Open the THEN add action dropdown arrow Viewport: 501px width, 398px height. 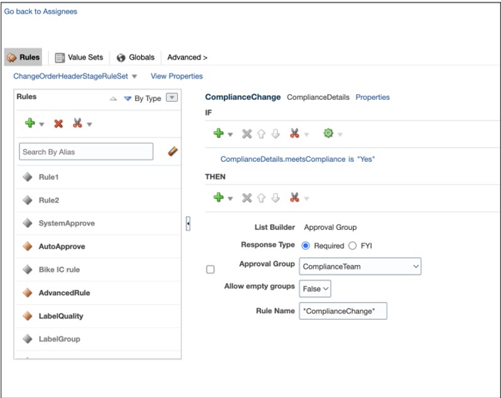click(230, 198)
